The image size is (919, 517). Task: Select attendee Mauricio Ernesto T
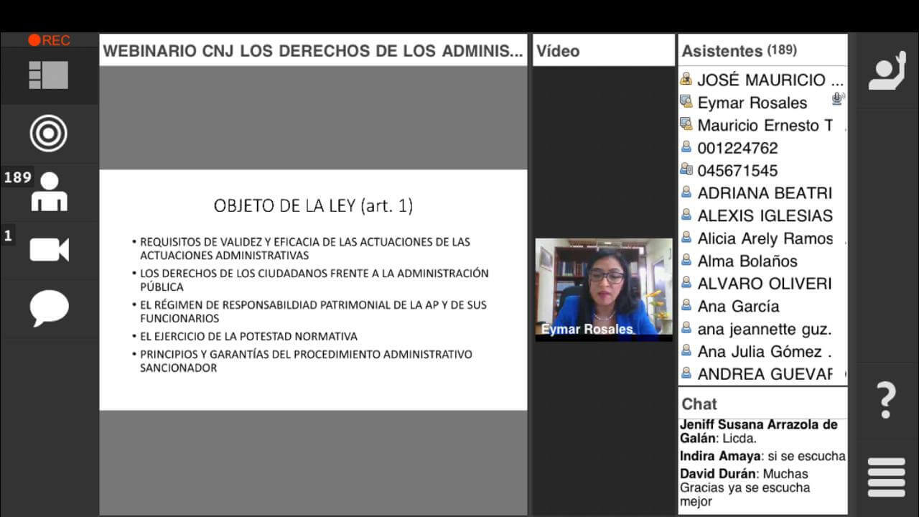pyautogui.click(x=762, y=125)
